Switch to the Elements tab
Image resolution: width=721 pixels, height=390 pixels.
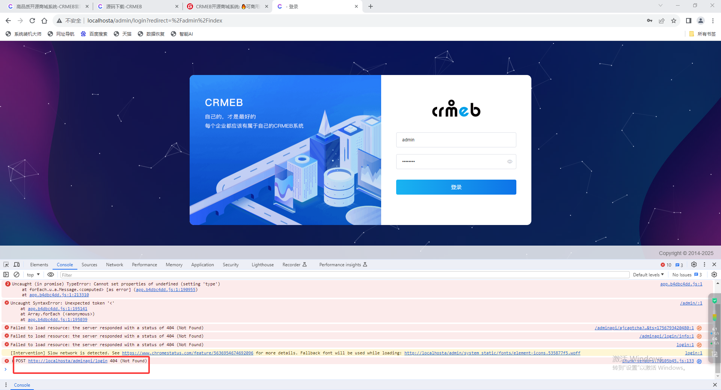[39, 265]
